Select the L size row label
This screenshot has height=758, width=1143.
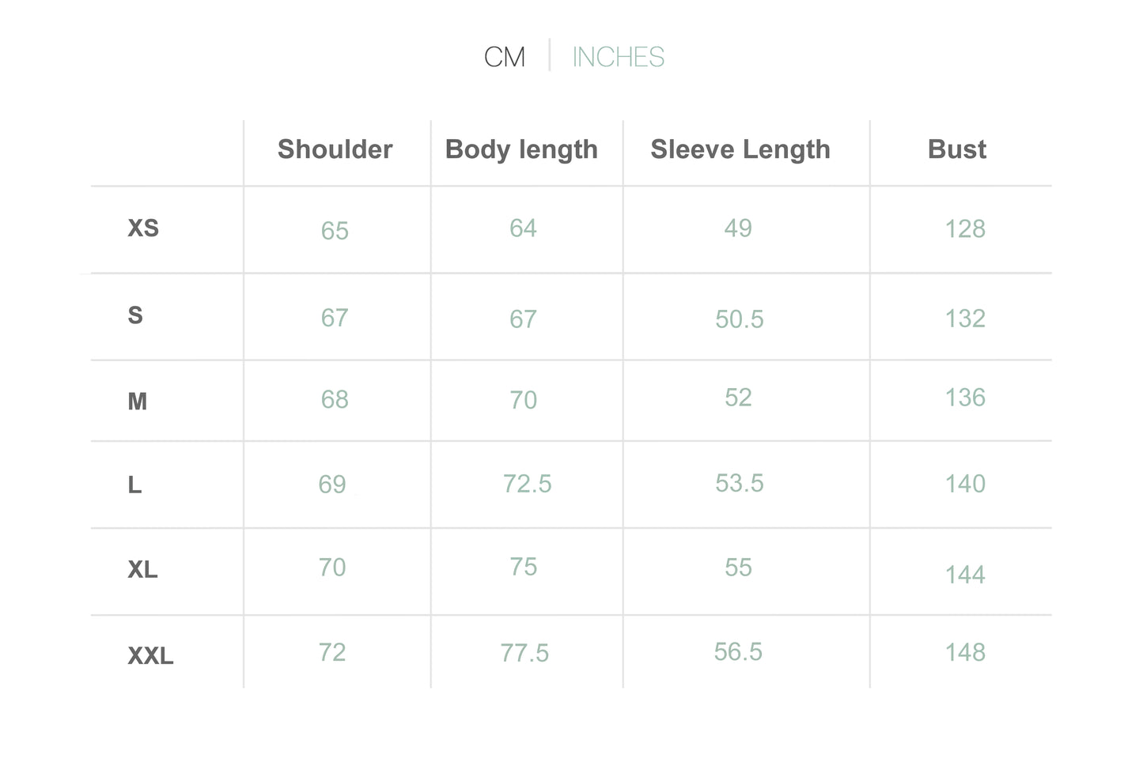[134, 485]
